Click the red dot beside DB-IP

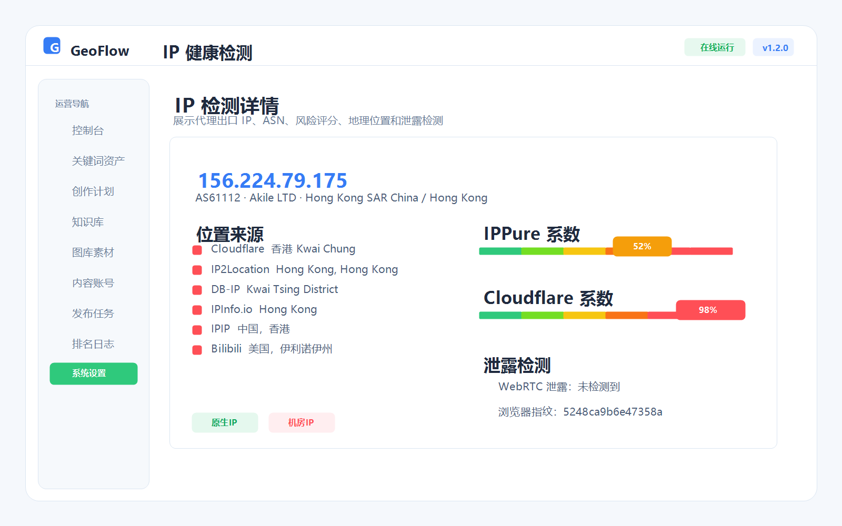197,290
